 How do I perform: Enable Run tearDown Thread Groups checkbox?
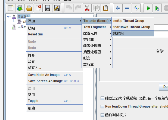coord(102,106)
